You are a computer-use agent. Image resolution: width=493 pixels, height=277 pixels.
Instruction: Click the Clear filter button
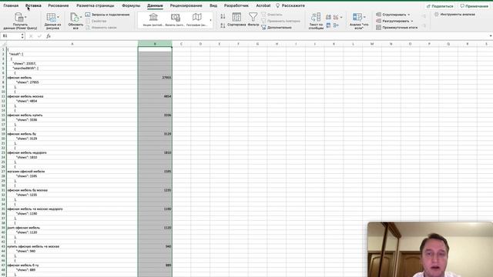coord(271,15)
